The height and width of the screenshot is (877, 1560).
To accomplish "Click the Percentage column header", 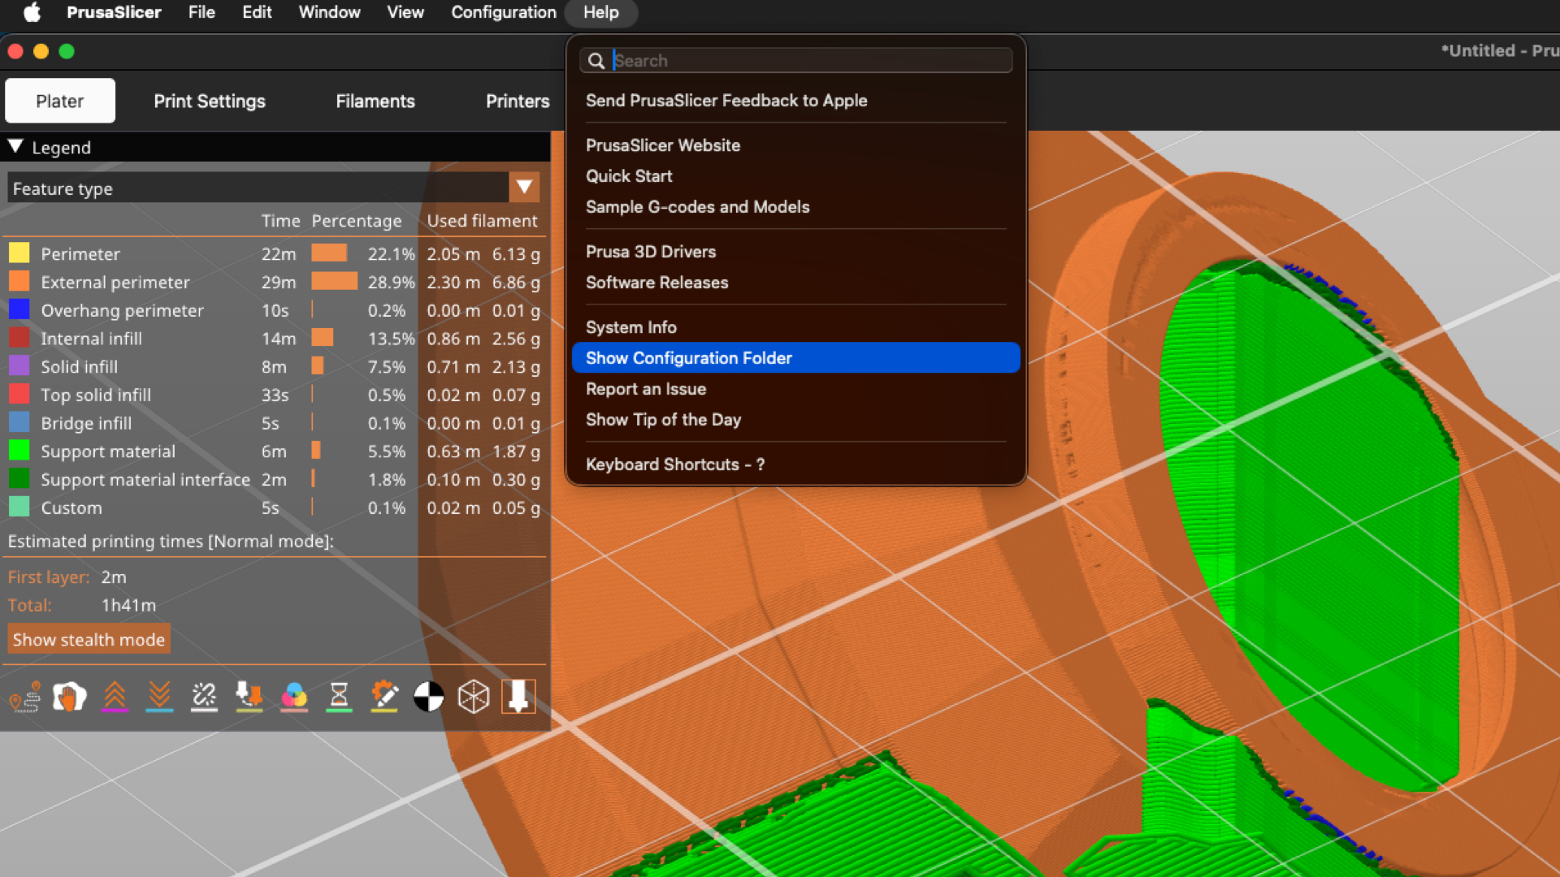I will pos(357,221).
